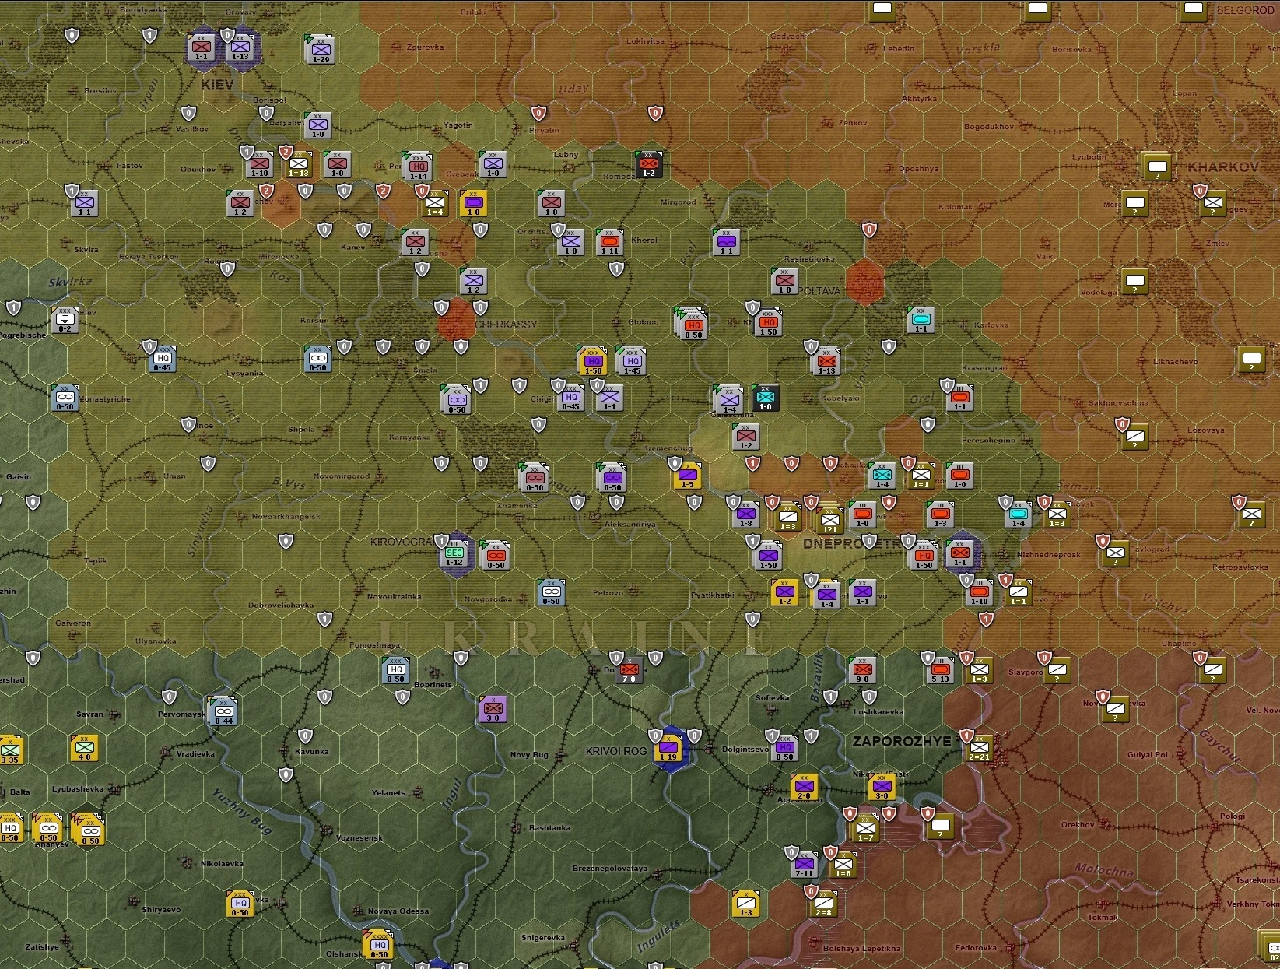Select the cyan 1-1 counter near Karlovka

[921, 320]
